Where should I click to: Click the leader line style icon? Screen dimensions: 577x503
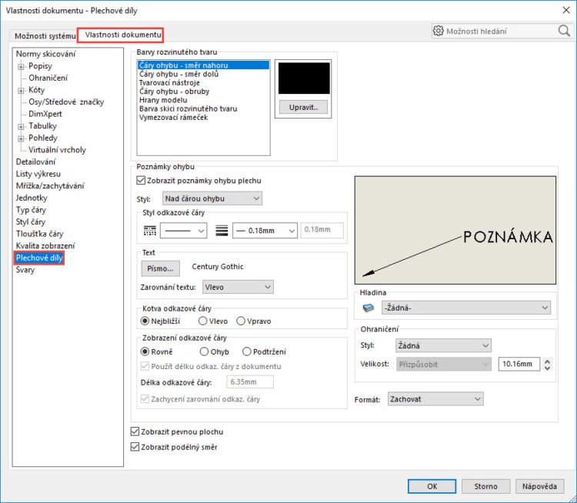tap(149, 230)
